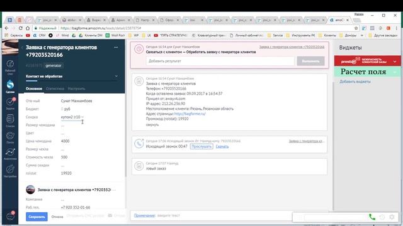Click the 'Добавить виджеты' link

tap(355, 82)
